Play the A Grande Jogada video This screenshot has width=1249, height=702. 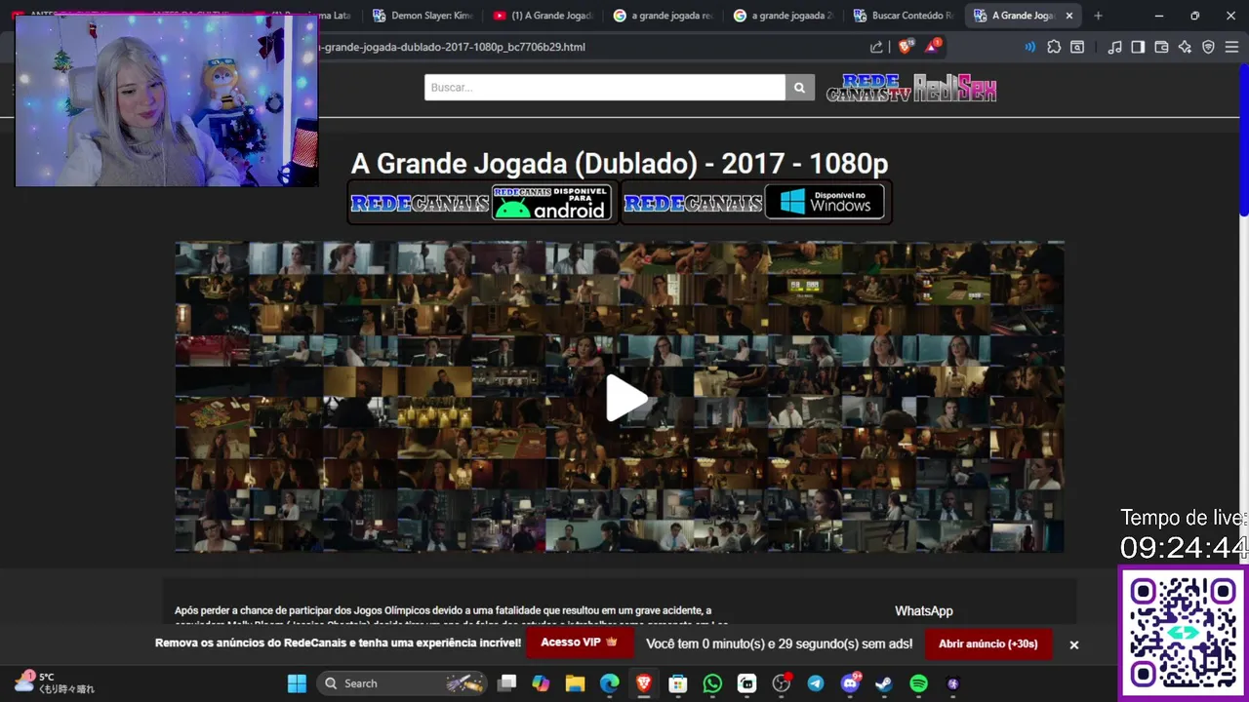tap(626, 398)
